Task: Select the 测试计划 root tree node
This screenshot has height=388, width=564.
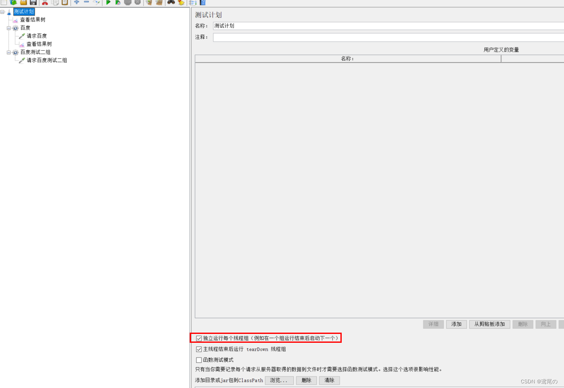Action: (x=24, y=12)
